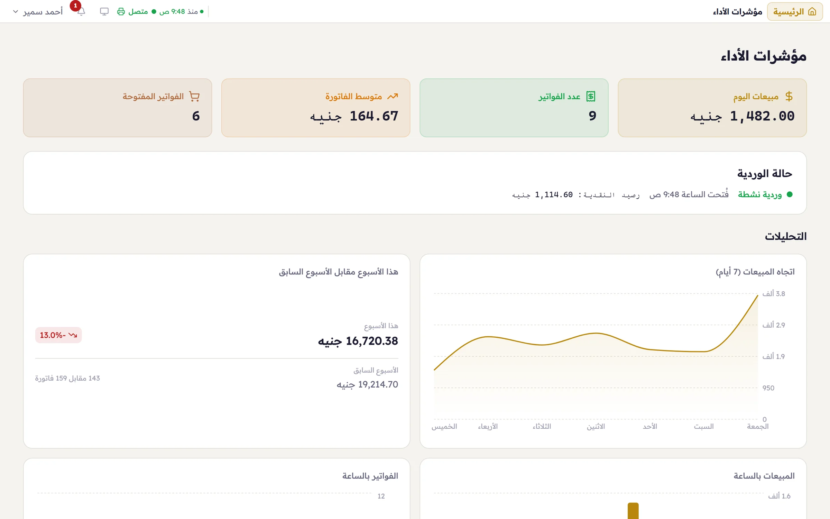Click the الفواتير بالساعة chart title
Screen dimensions: 830x519
tap(370, 476)
